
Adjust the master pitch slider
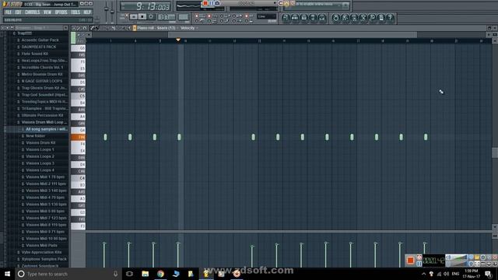click(x=112, y=11)
